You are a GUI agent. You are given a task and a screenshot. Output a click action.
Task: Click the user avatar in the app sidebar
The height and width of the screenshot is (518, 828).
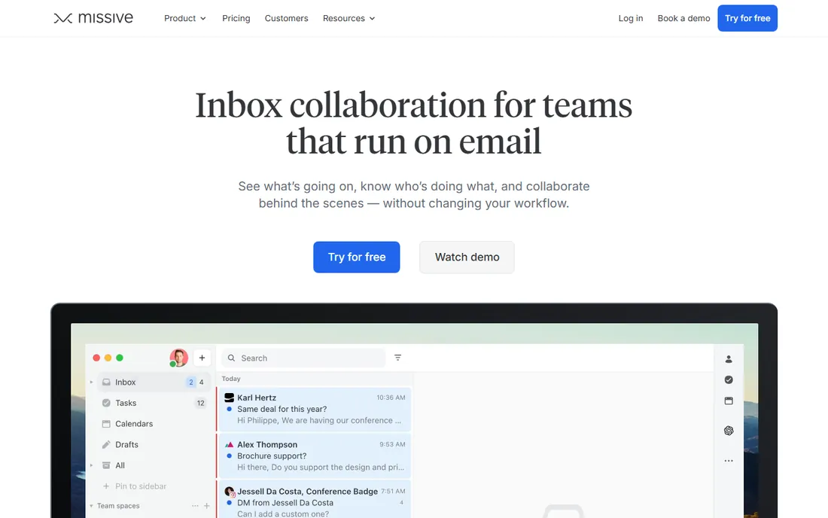[x=178, y=358]
